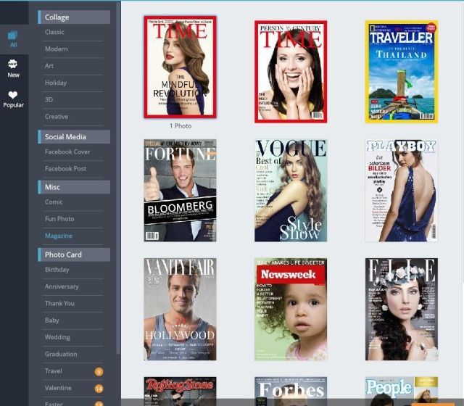The height and width of the screenshot is (406, 464).
Task: Click the sidebar category list scrollbar
Action: pos(118,178)
